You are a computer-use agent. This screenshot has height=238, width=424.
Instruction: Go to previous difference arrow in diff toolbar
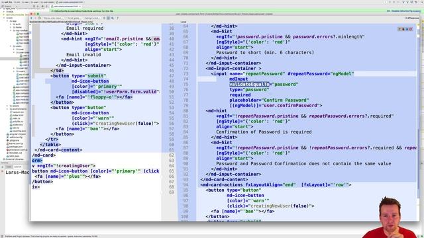pyautogui.click(x=31, y=18)
